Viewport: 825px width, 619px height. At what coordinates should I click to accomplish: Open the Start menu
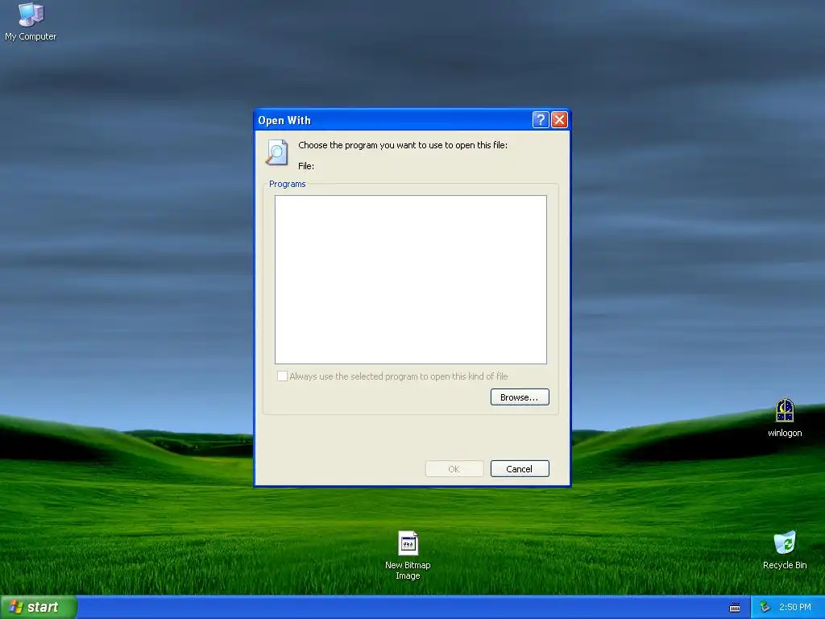[39, 607]
